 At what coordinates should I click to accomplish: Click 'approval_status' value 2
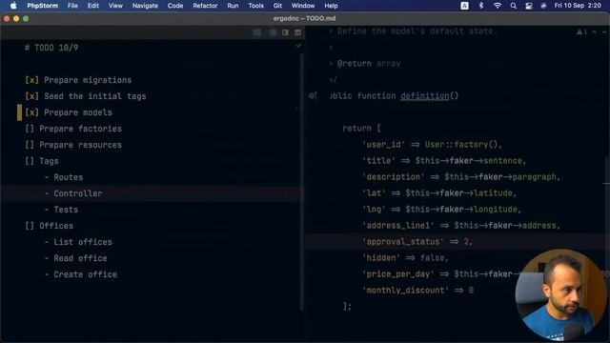466,241
